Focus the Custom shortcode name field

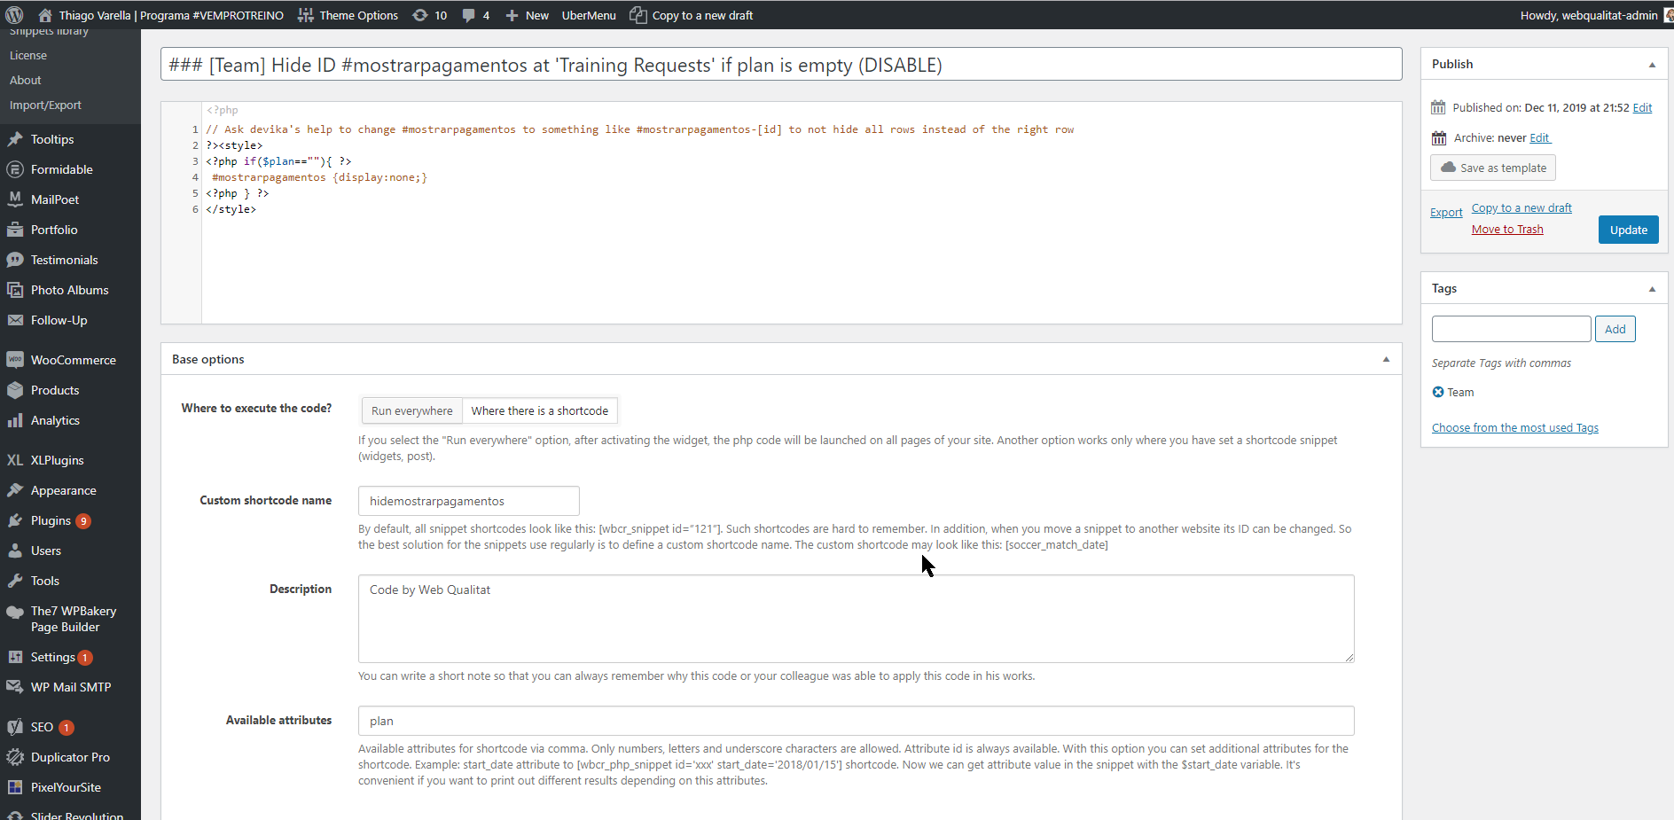[469, 501]
